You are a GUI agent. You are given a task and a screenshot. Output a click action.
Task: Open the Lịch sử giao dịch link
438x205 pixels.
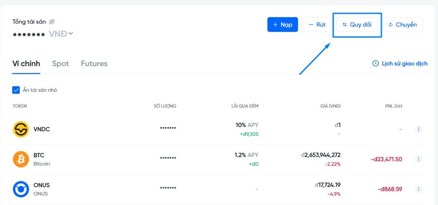404,64
